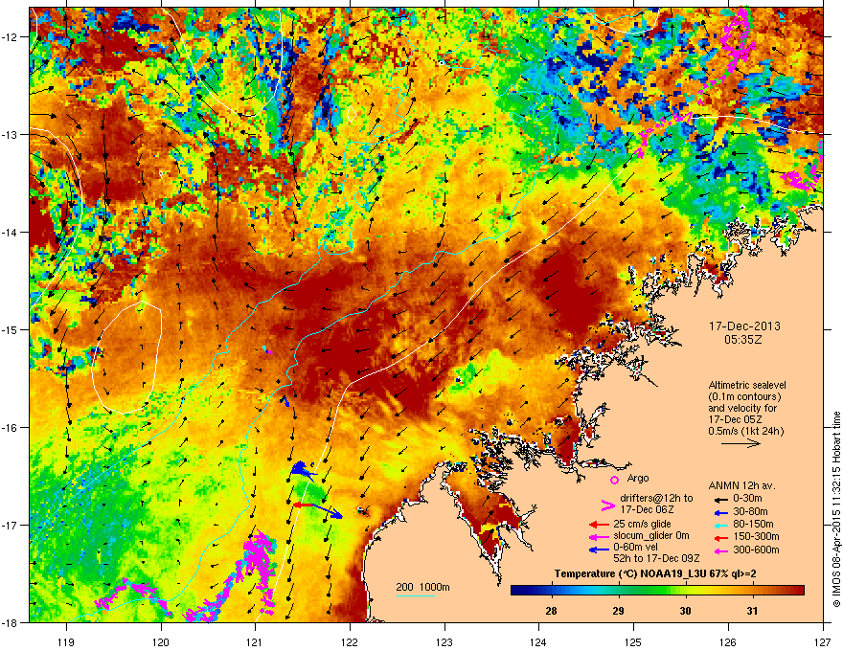Click the longitude axis label 123
Viewport: 843px width, 651px height.
[x=444, y=641]
